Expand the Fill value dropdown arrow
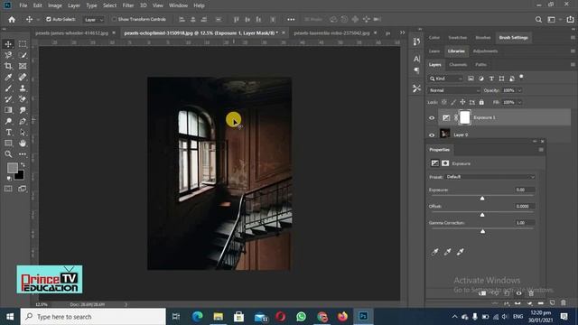The image size is (578, 325). click(520, 102)
